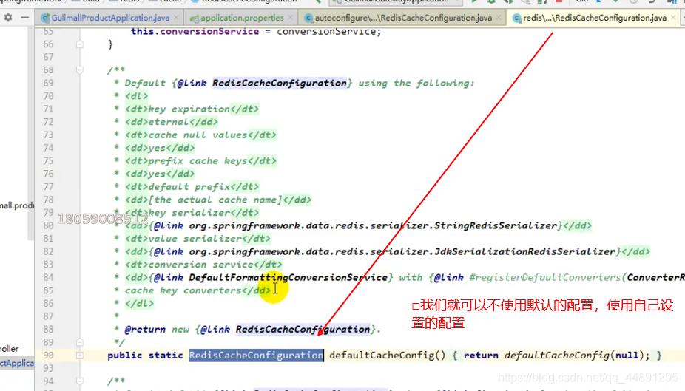Screen dimensions: 685x391
Task: Click the DefaultFormattingConversionService link on line 84
Action: pyautogui.click(x=288, y=277)
